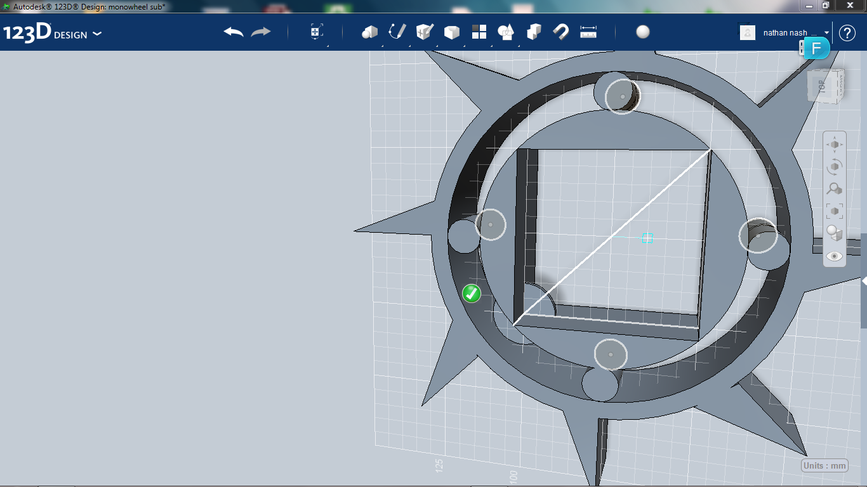
Task: Confirm sketch with green checkmark
Action: [x=472, y=293]
